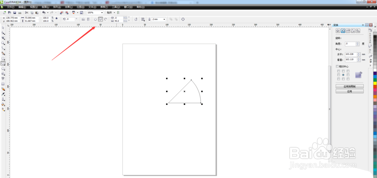Click the Print icon

click(20, 12)
